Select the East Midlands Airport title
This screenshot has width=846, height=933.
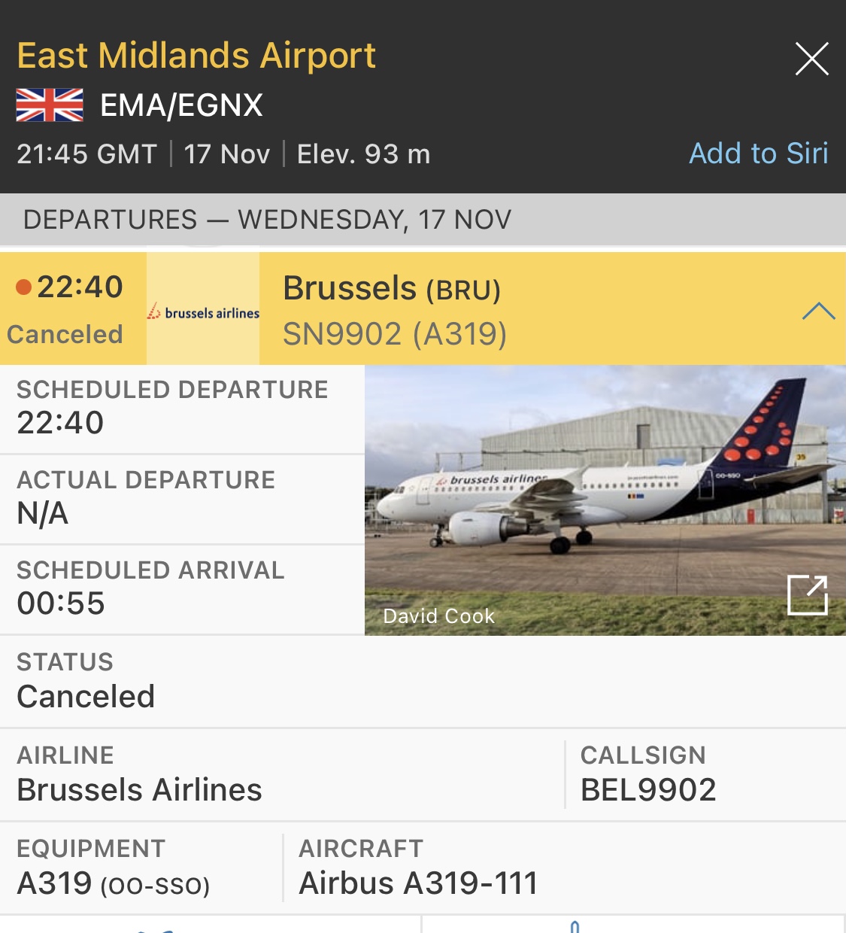pos(196,56)
